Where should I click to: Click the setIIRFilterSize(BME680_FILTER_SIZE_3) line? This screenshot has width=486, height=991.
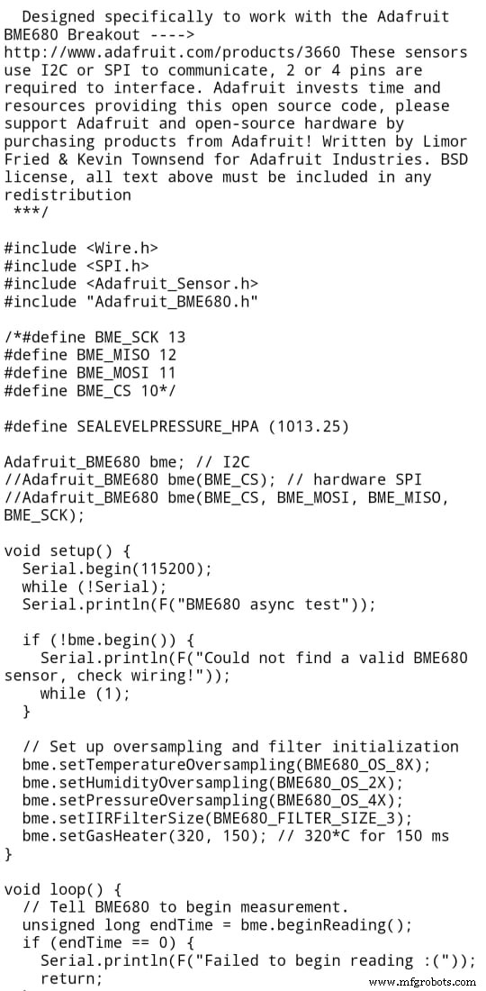click(x=217, y=818)
